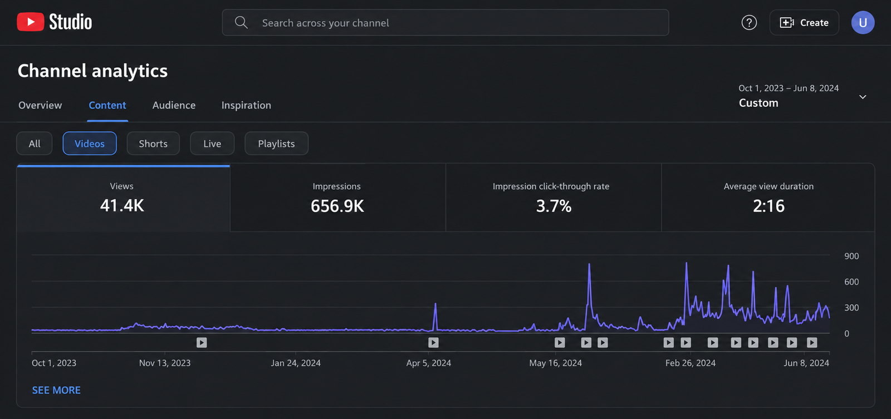Click the Create button
Image resolution: width=891 pixels, height=419 pixels.
(x=804, y=23)
